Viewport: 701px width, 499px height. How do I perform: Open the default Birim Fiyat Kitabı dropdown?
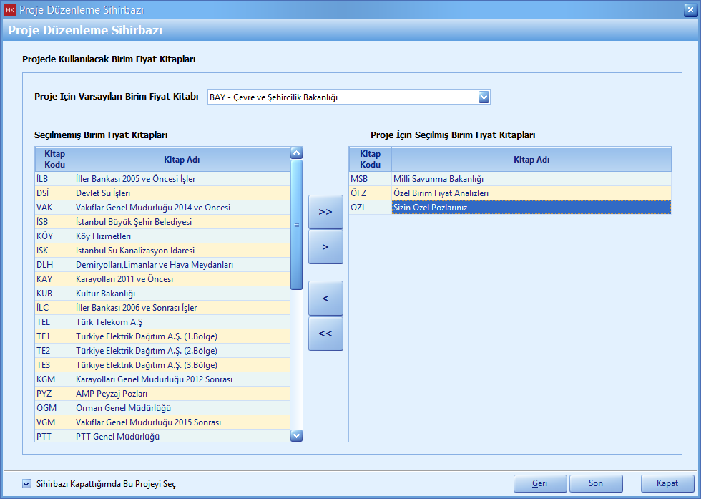[x=484, y=97]
